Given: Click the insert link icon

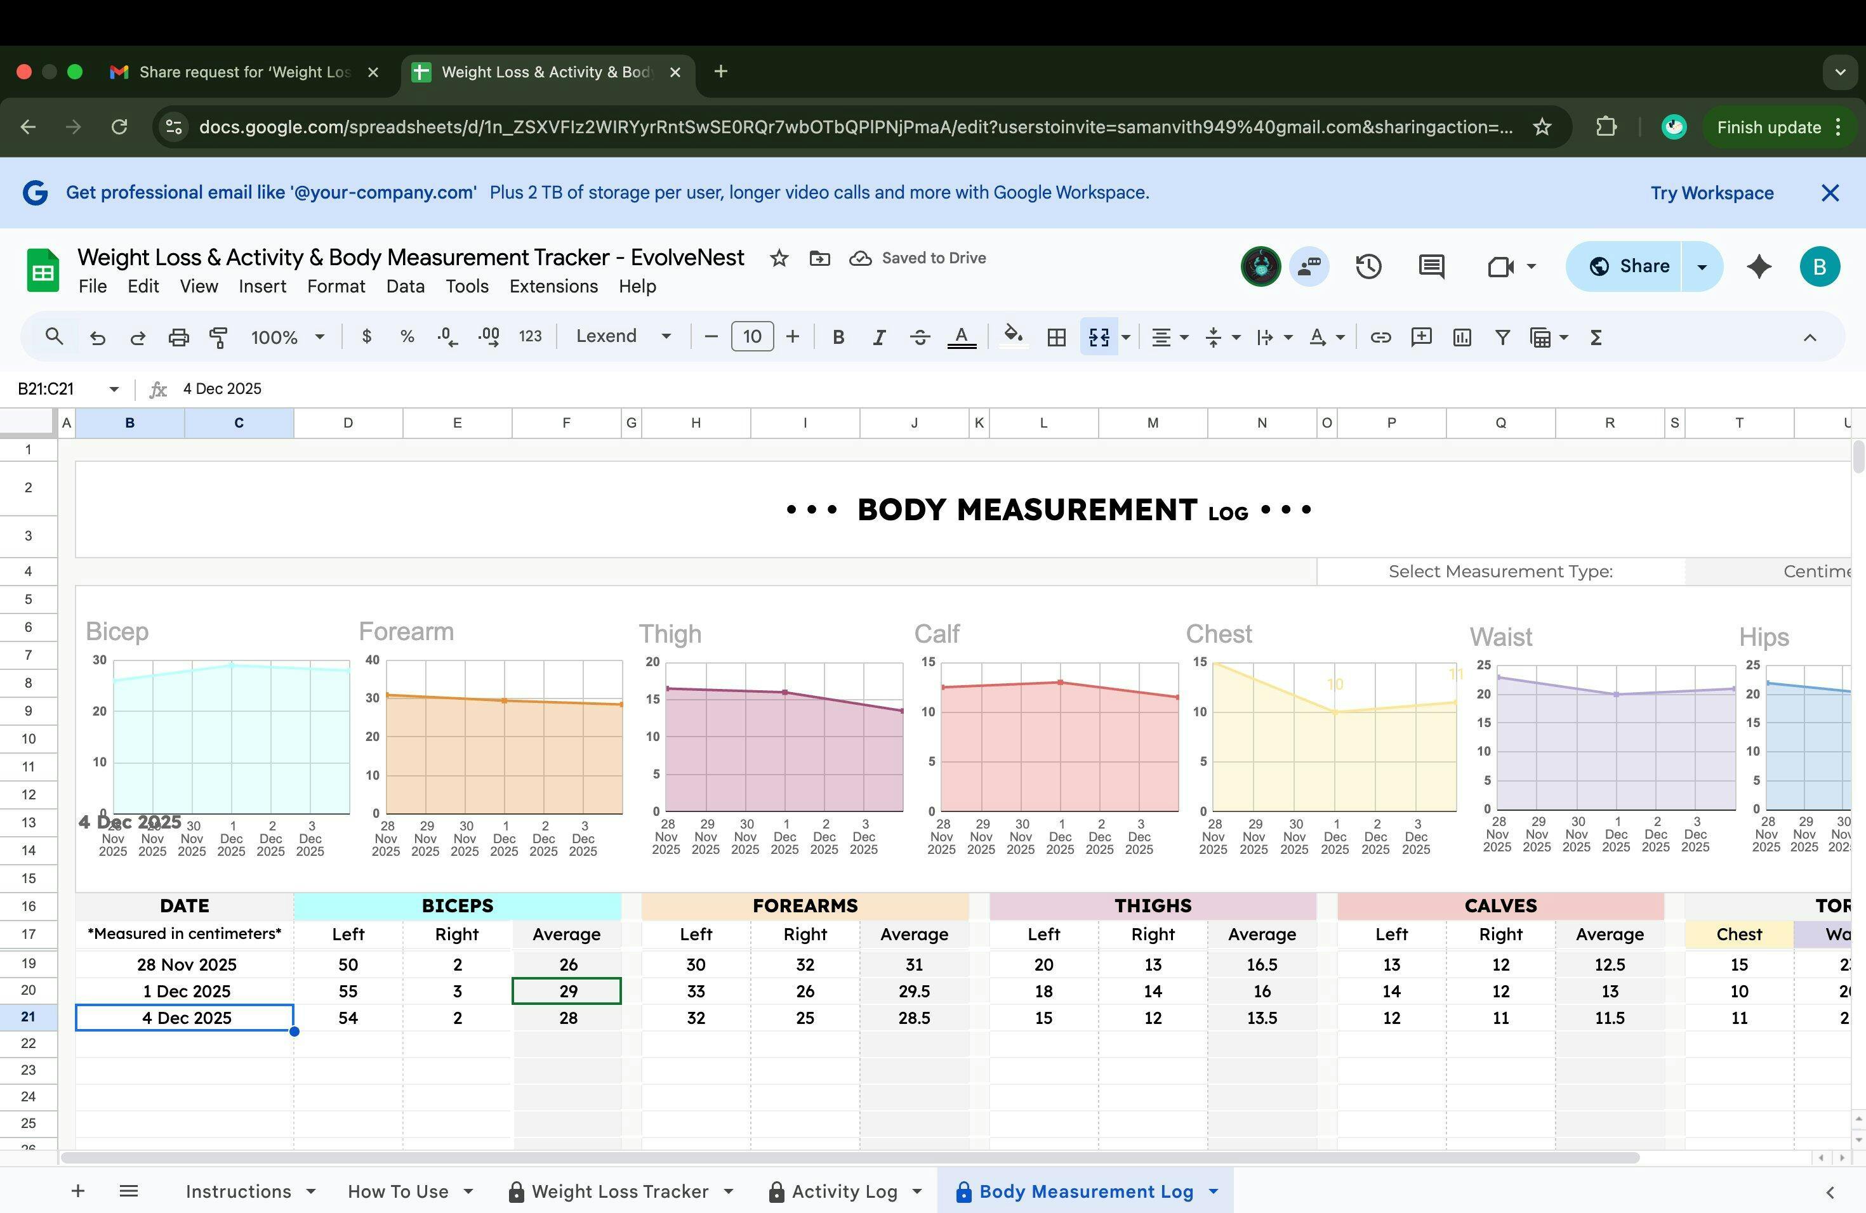Looking at the screenshot, I should coord(1380,337).
